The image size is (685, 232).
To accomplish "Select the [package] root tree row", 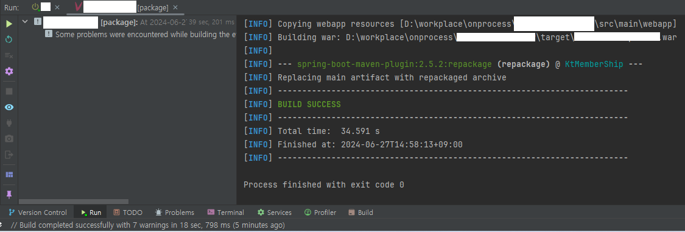I will [127, 22].
